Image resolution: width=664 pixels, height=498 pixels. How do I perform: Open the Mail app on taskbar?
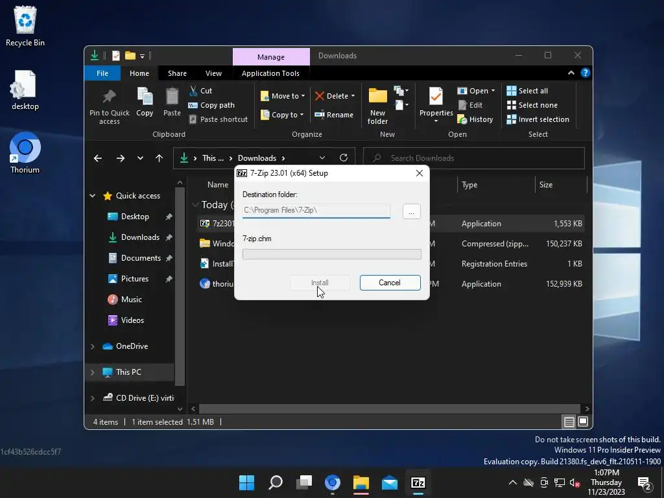click(390, 482)
